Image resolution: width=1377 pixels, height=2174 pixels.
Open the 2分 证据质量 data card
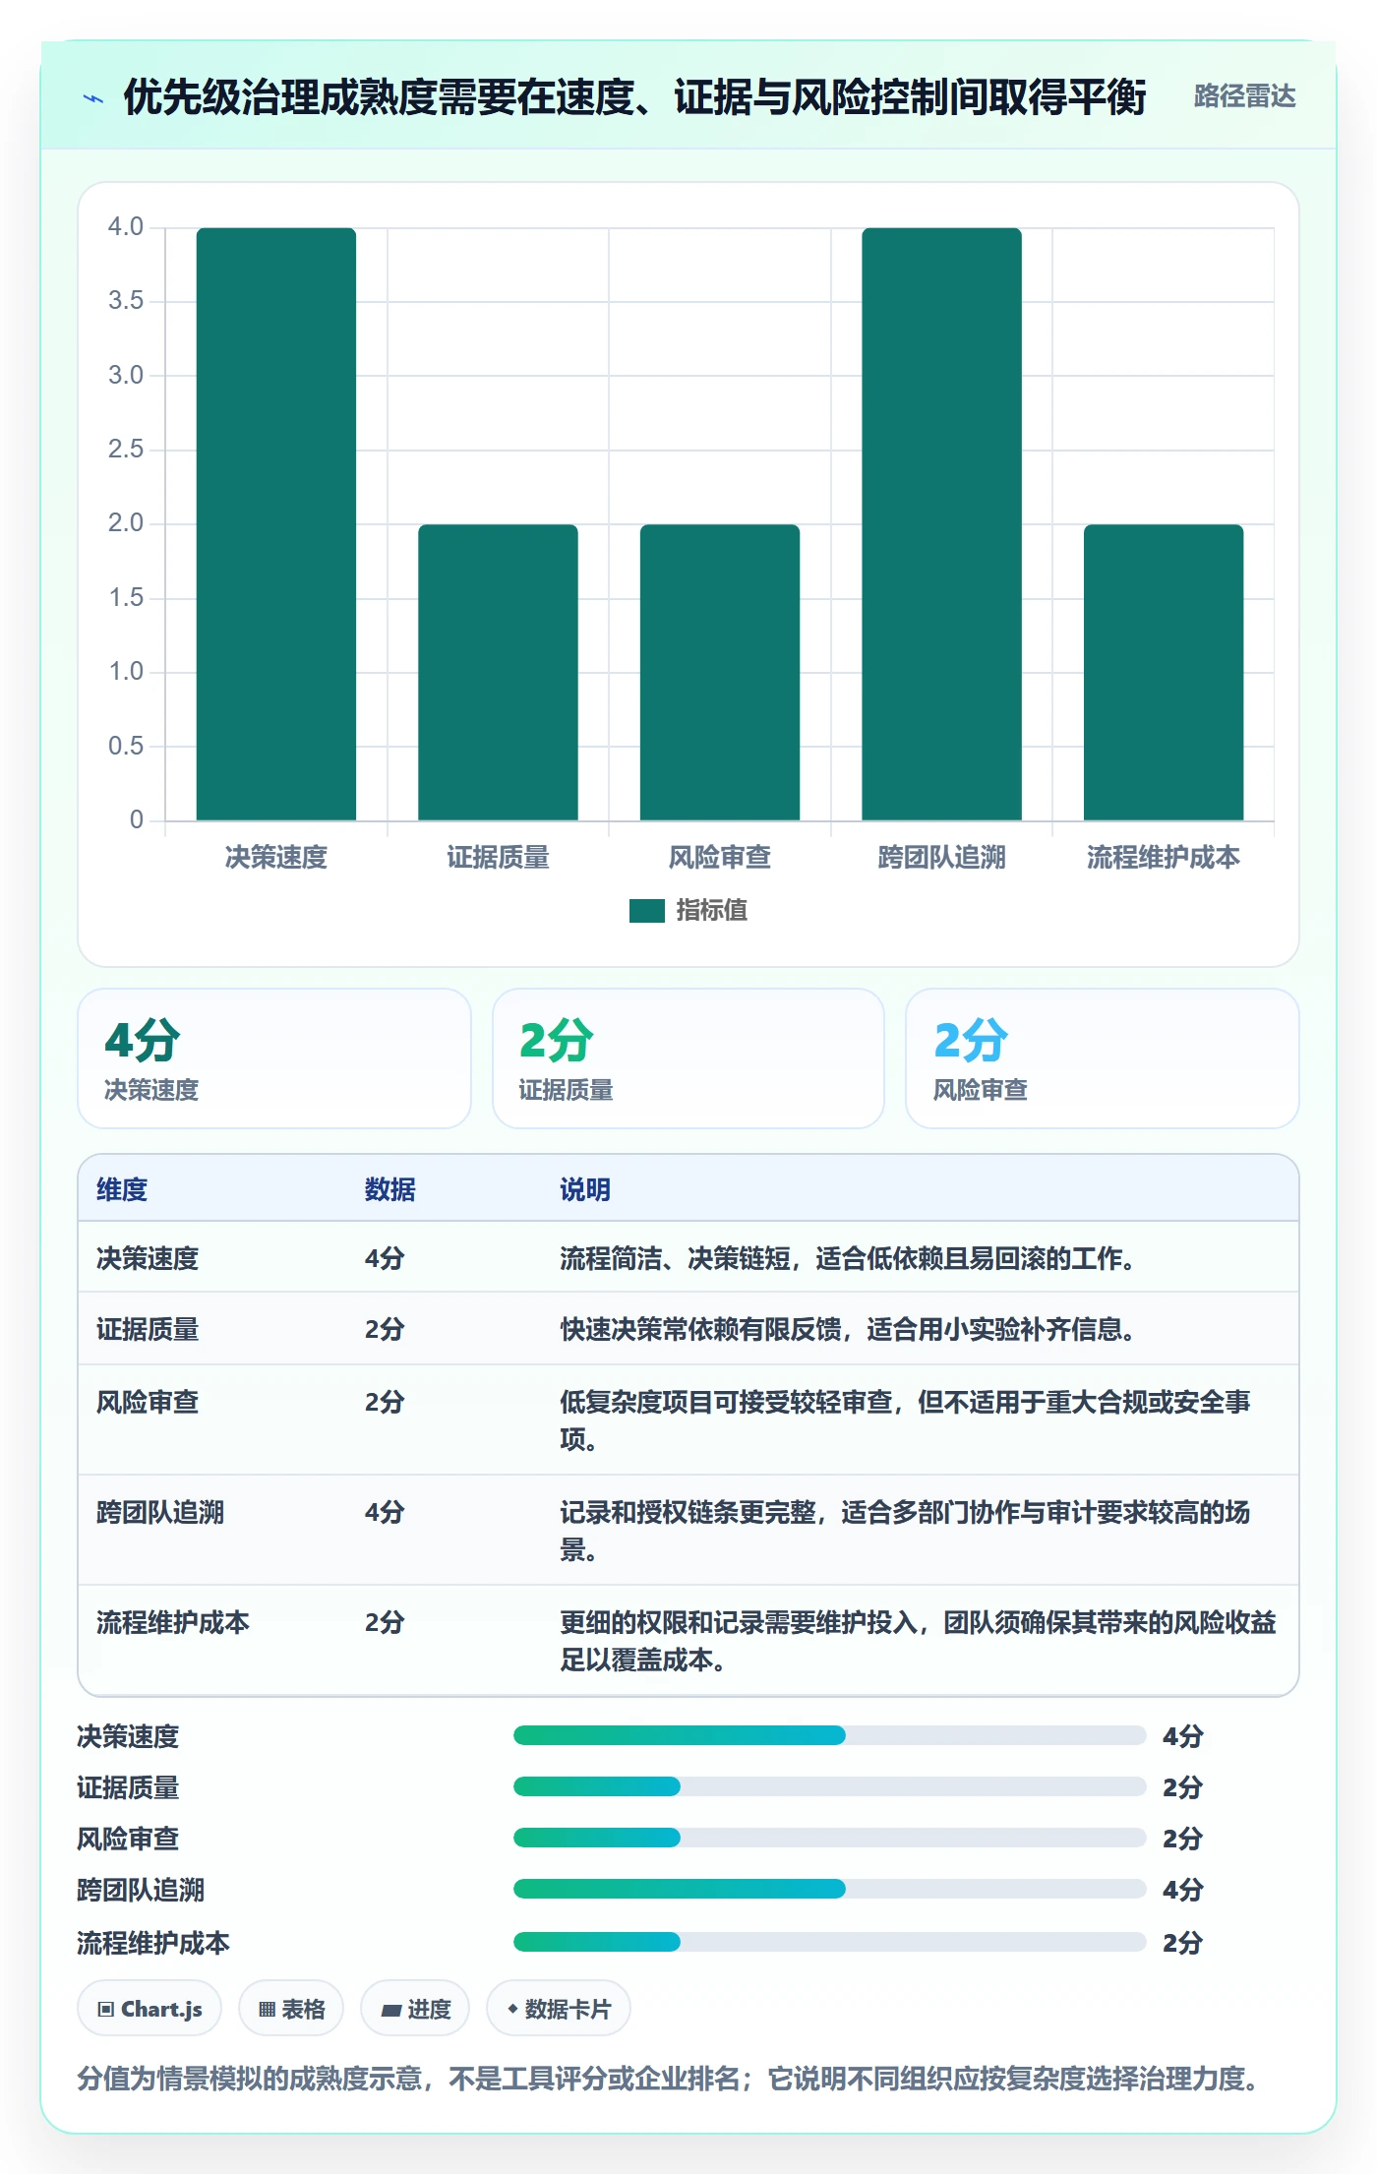click(x=688, y=1058)
